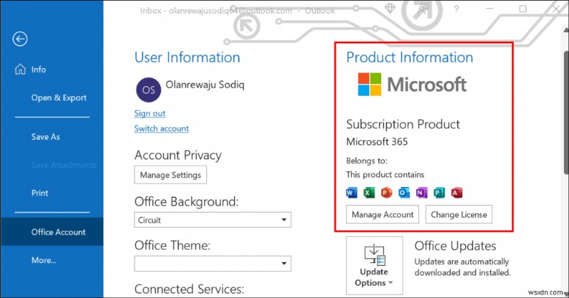Click the Manage Account button

coord(383,215)
